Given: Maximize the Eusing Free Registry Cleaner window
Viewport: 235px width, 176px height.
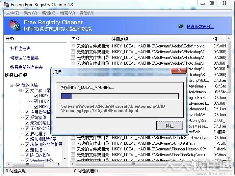Looking at the screenshot, I should click(x=212, y=3).
